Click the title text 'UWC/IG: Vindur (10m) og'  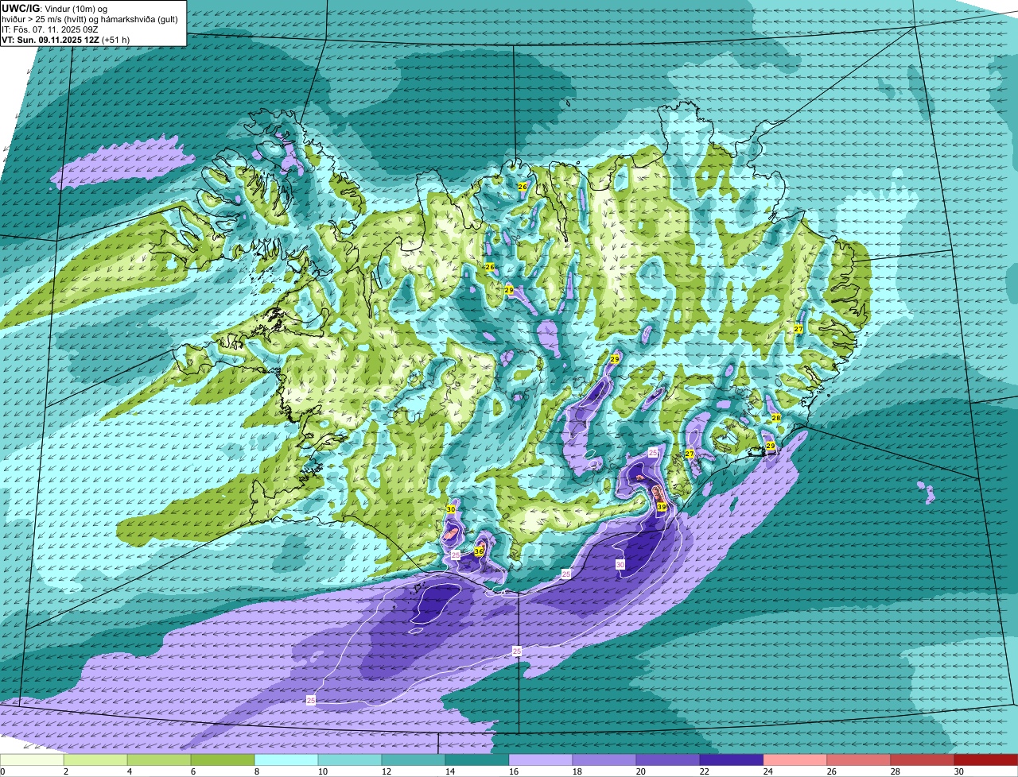54,8
